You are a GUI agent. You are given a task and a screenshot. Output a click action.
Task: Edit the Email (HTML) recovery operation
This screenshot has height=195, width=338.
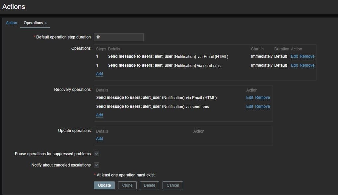pyautogui.click(x=249, y=97)
